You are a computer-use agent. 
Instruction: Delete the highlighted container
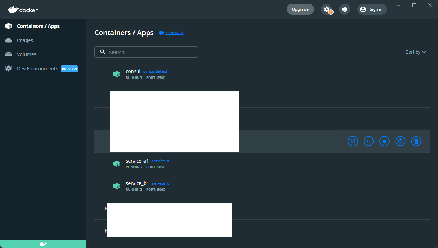(416, 141)
